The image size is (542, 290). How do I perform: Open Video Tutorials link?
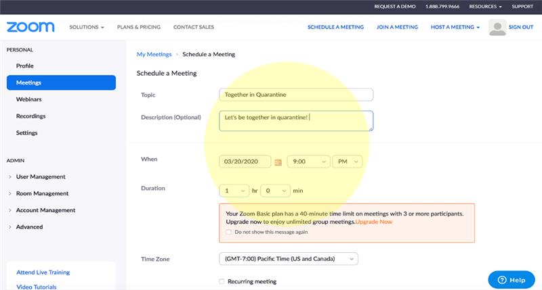(x=37, y=287)
